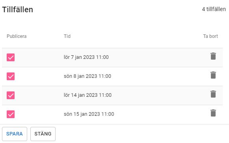Toggle publish checkbox for sön 8 jan
The width and height of the screenshot is (229, 143).
point(11,76)
